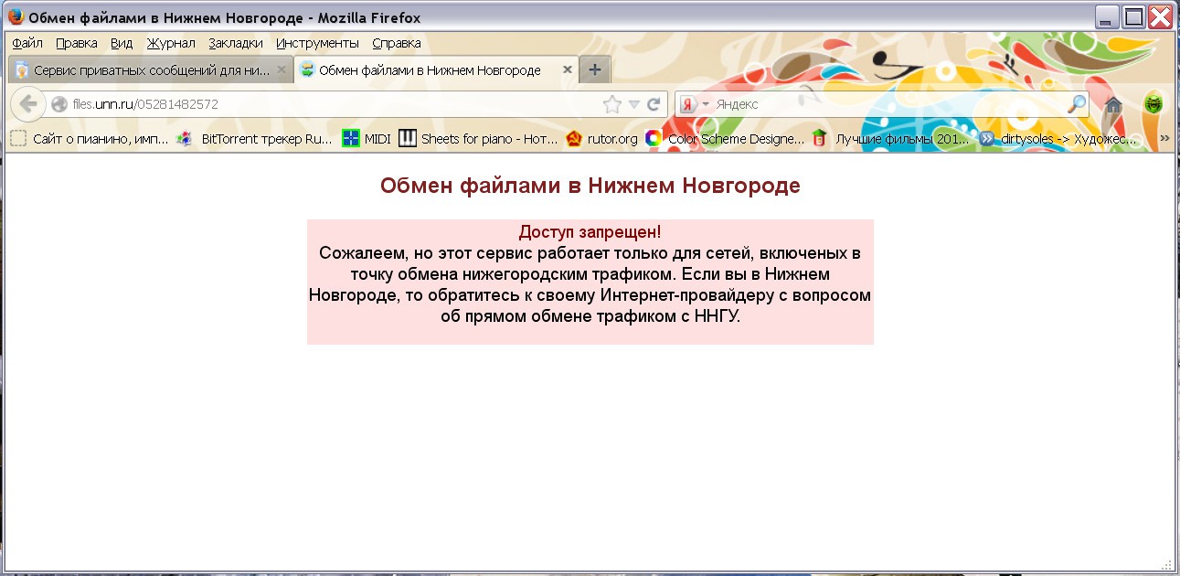Expand the URL history dropdown arrow
The image size is (1180, 576).
pyautogui.click(x=633, y=104)
